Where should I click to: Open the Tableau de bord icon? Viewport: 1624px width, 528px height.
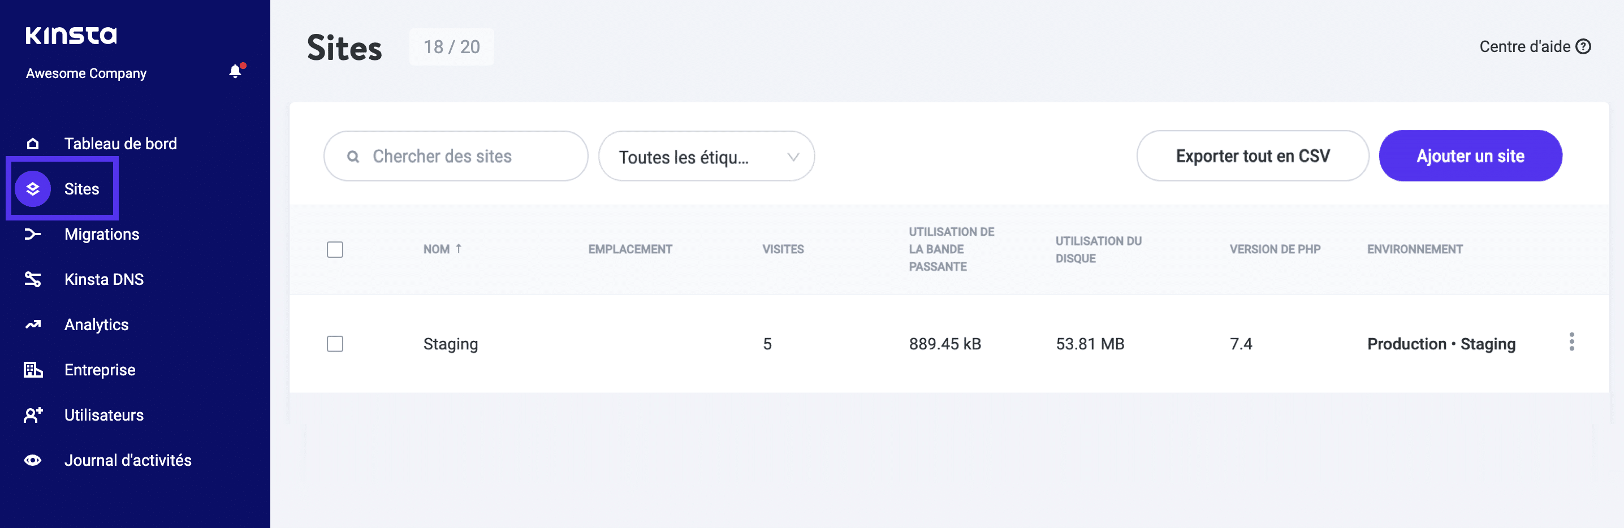click(x=33, y=143)
